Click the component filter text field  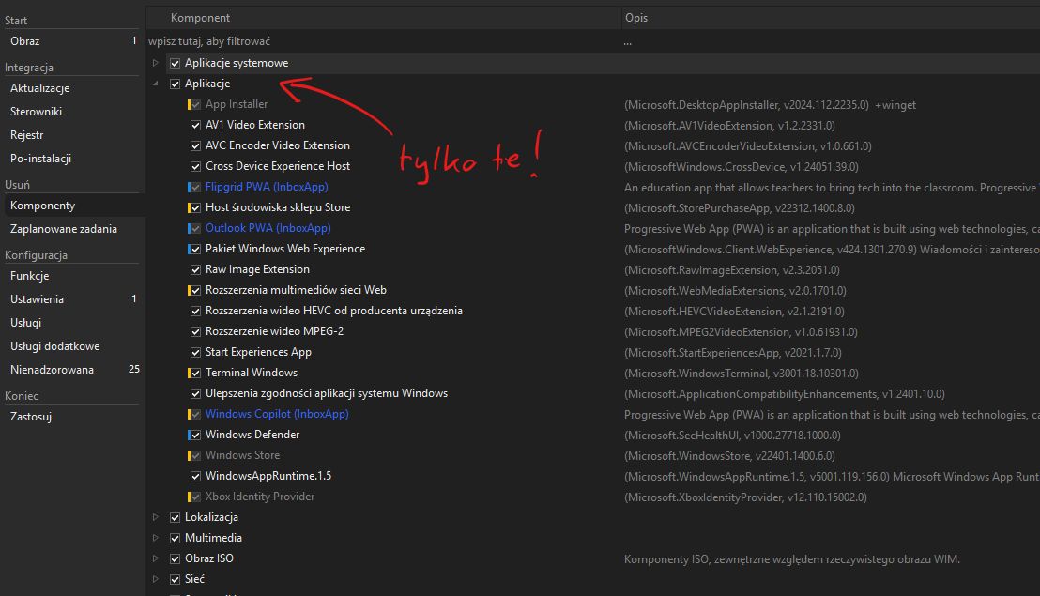coord(375,41)
